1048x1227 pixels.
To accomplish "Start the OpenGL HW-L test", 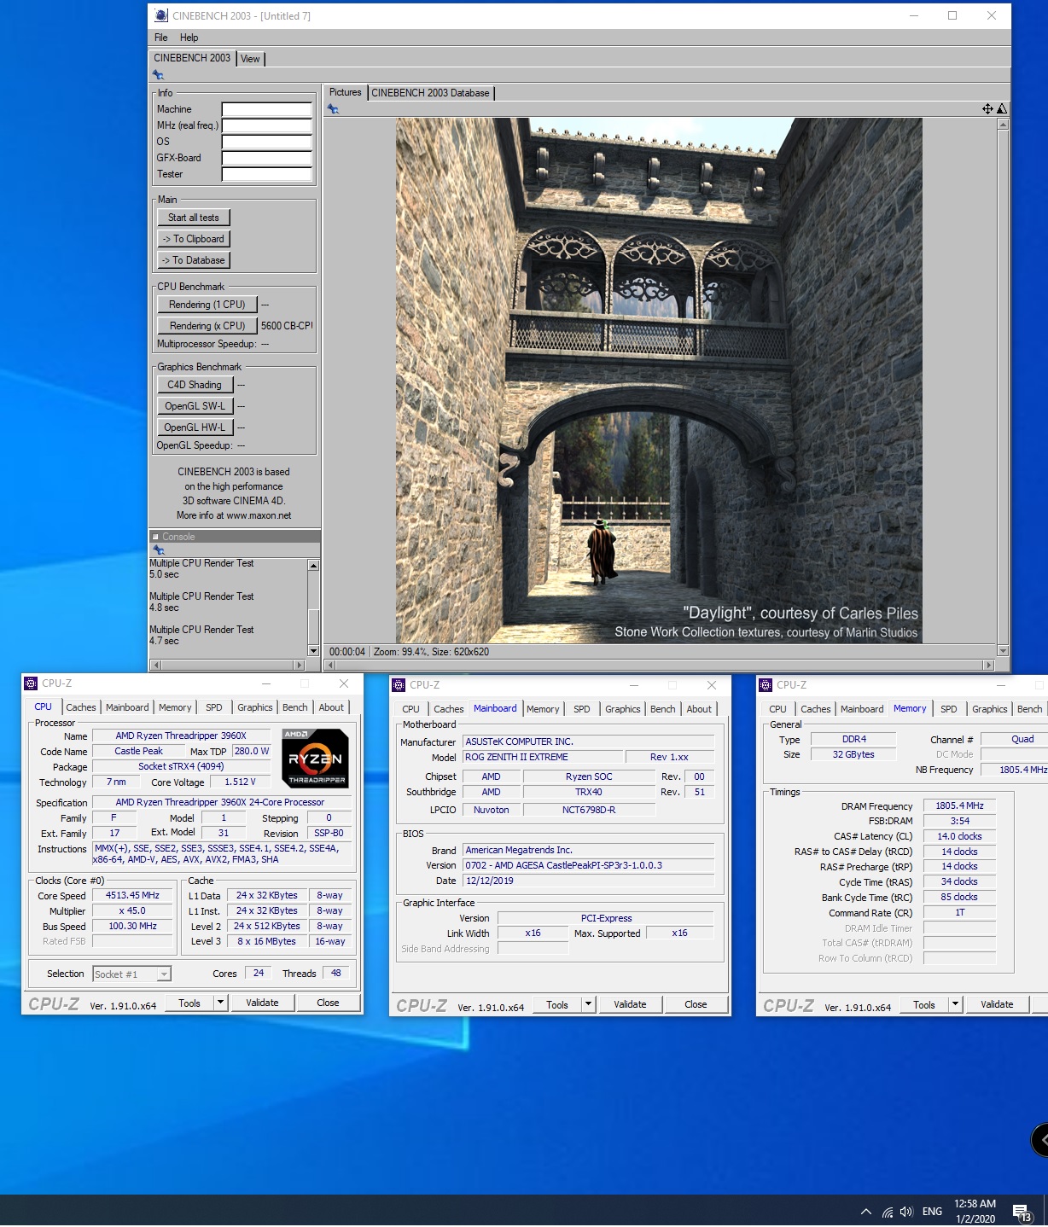I will [195, 427].
